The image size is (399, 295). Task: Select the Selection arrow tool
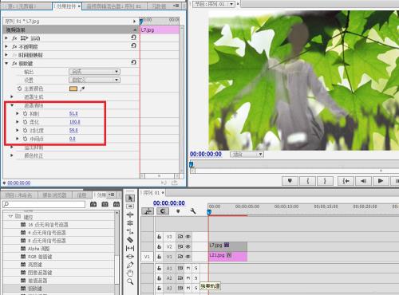[130, 199]
